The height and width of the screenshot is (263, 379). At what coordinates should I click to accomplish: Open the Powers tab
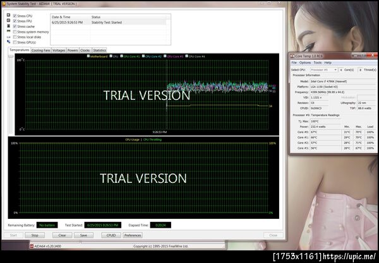point(73,50)
